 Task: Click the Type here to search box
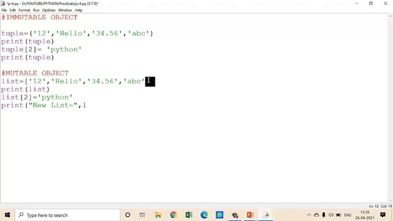pyautogui.click(x=68, y=215)
